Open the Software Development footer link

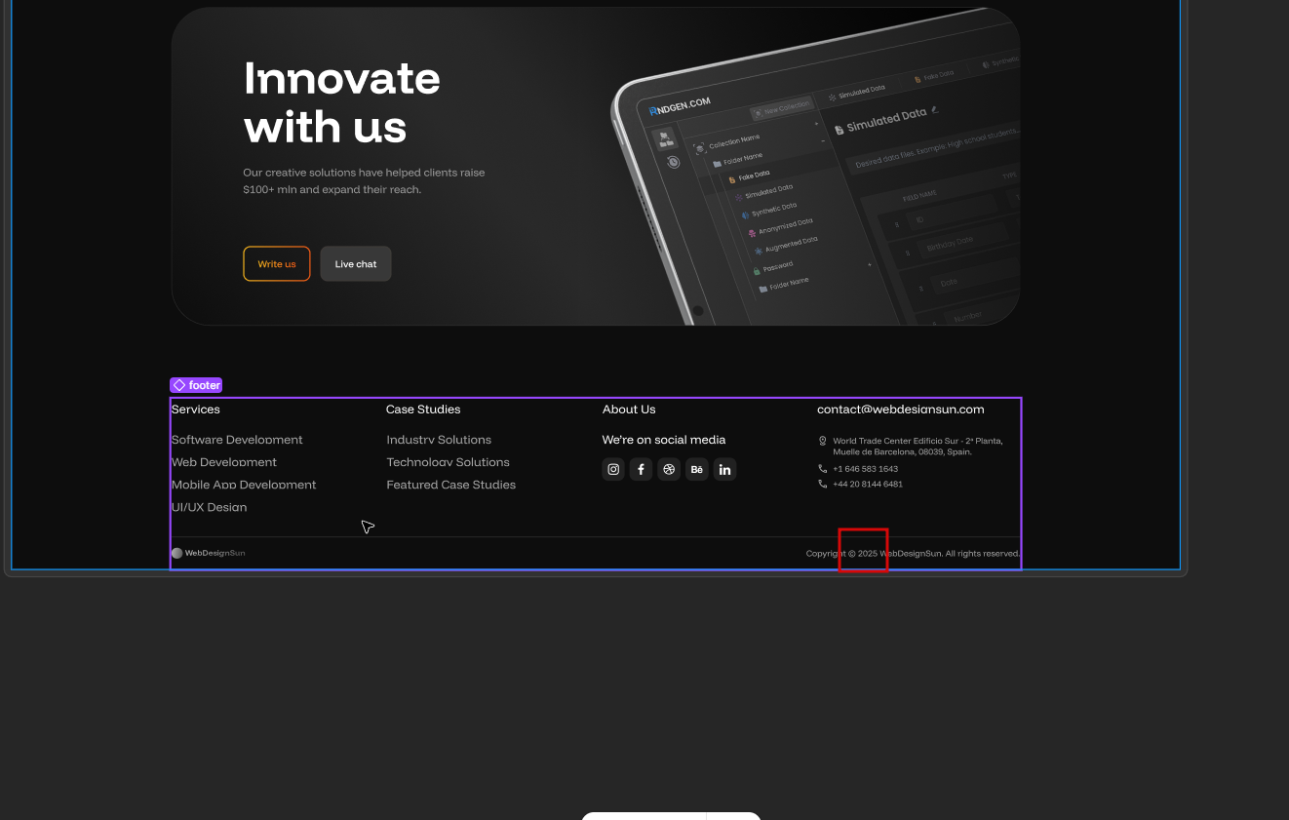(237, 440)
